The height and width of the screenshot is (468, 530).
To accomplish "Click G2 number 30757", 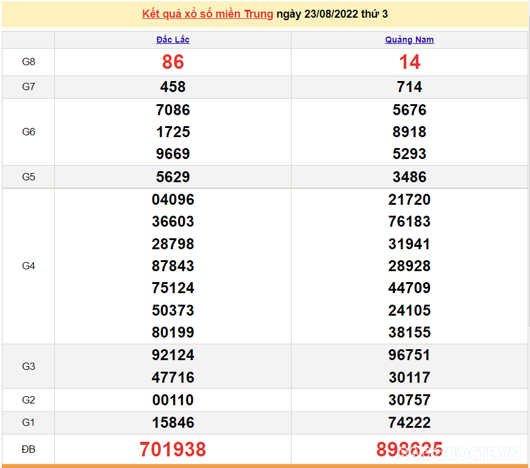I will click(x=409, y=400).
